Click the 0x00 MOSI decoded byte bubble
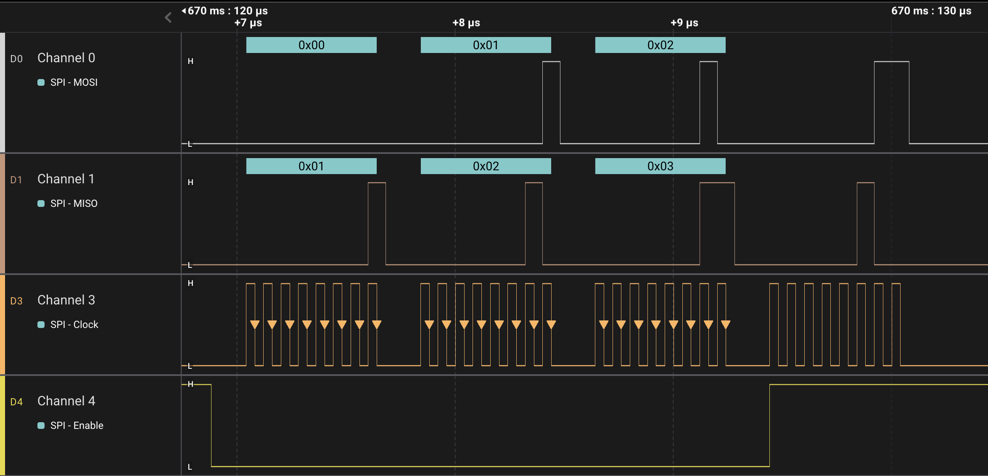This screenshot has width=988, height=476. coord(311,45)
